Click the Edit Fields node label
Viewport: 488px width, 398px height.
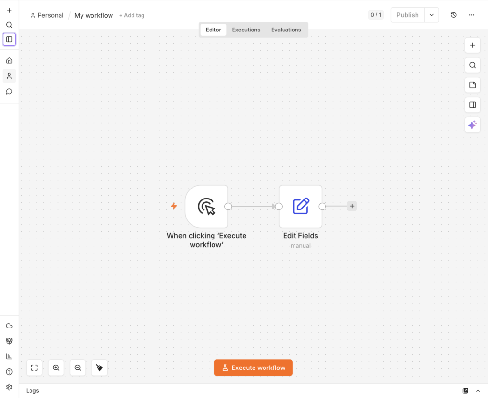301,236
